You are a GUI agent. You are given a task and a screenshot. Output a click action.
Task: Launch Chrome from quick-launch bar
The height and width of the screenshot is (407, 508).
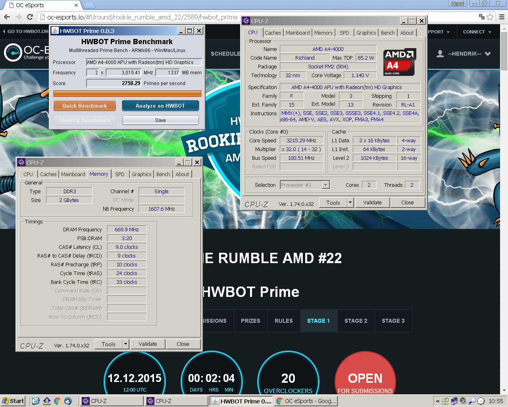click(x=57, y=401)
